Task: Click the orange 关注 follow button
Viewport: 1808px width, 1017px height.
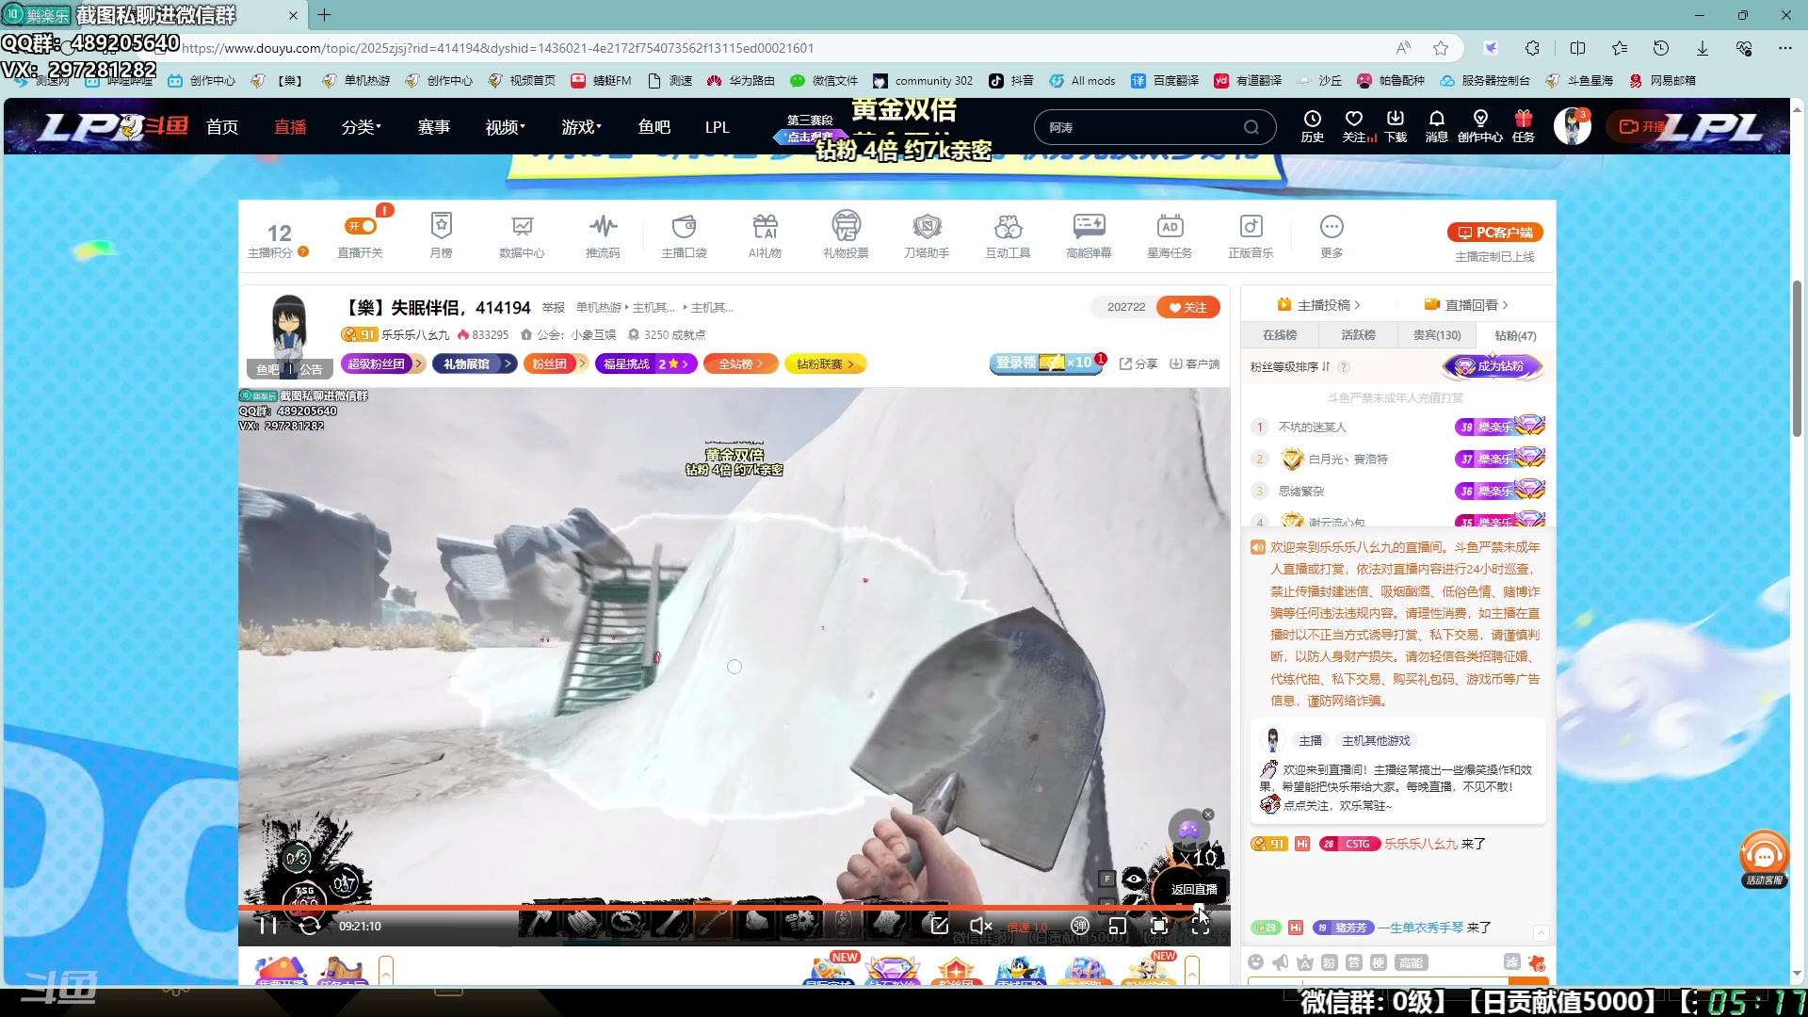Action: click(x=1188, y=307)
